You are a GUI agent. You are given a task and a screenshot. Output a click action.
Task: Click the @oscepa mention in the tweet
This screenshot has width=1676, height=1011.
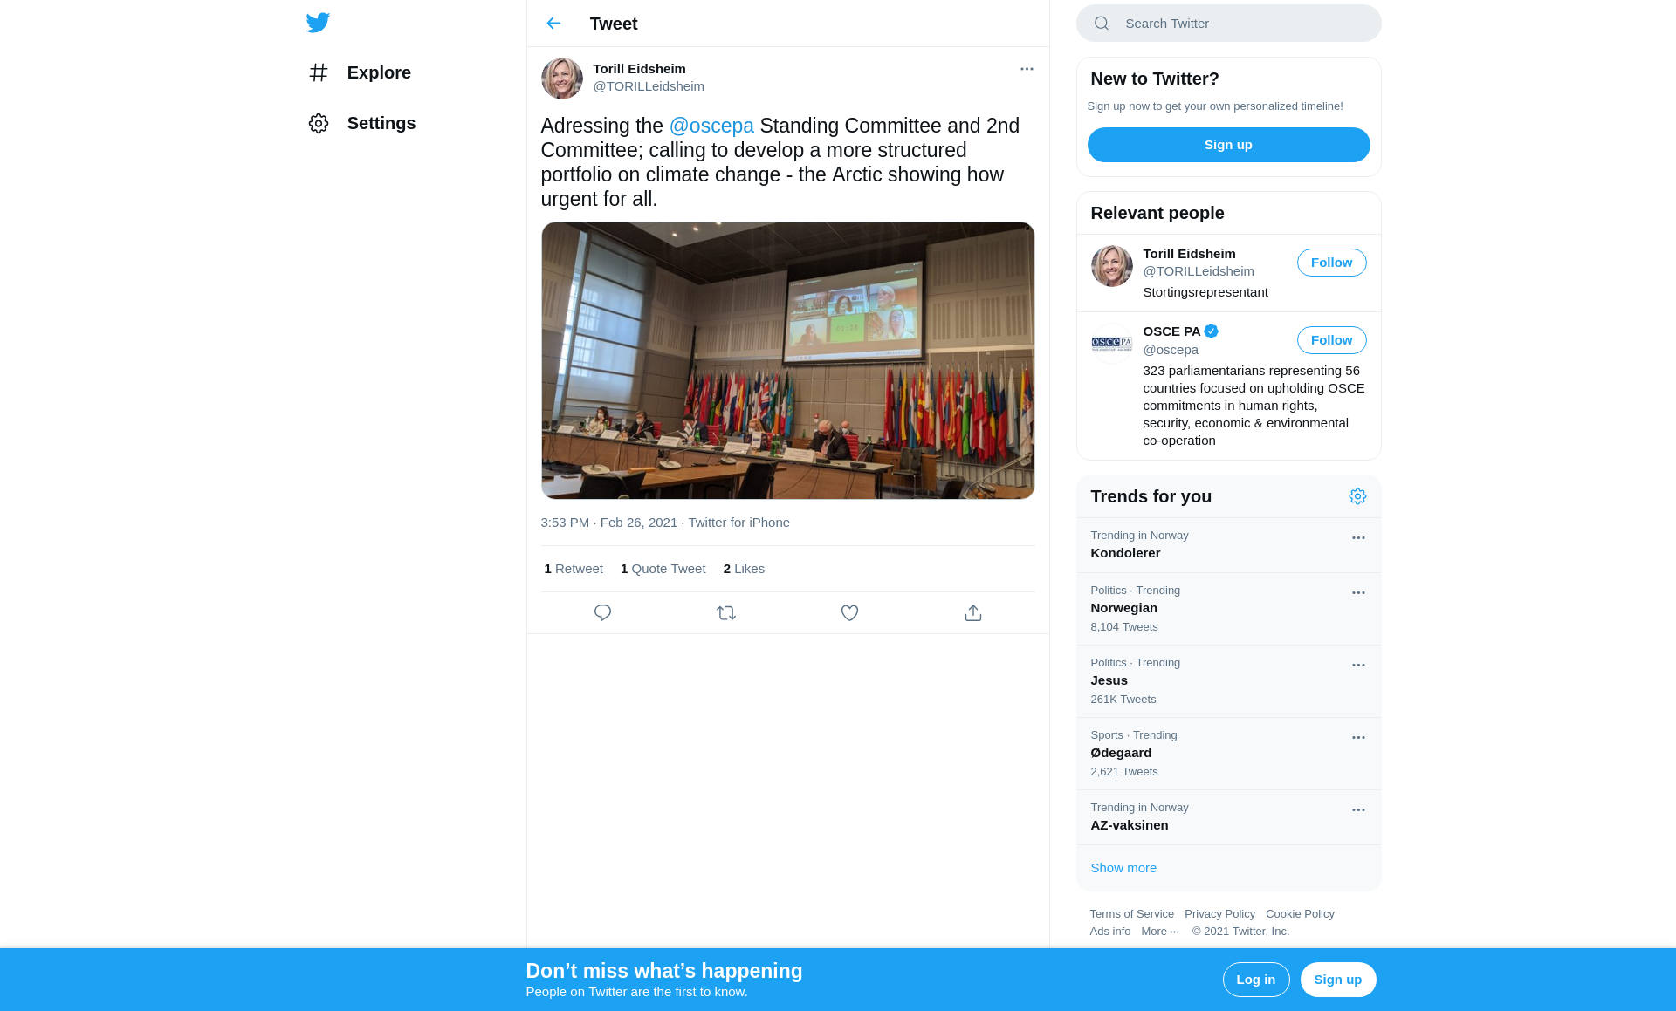point(711,126)
